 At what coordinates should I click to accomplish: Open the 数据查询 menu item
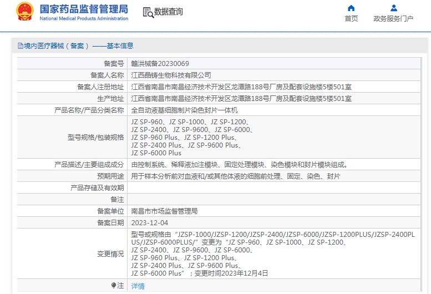tap(168, 12)
